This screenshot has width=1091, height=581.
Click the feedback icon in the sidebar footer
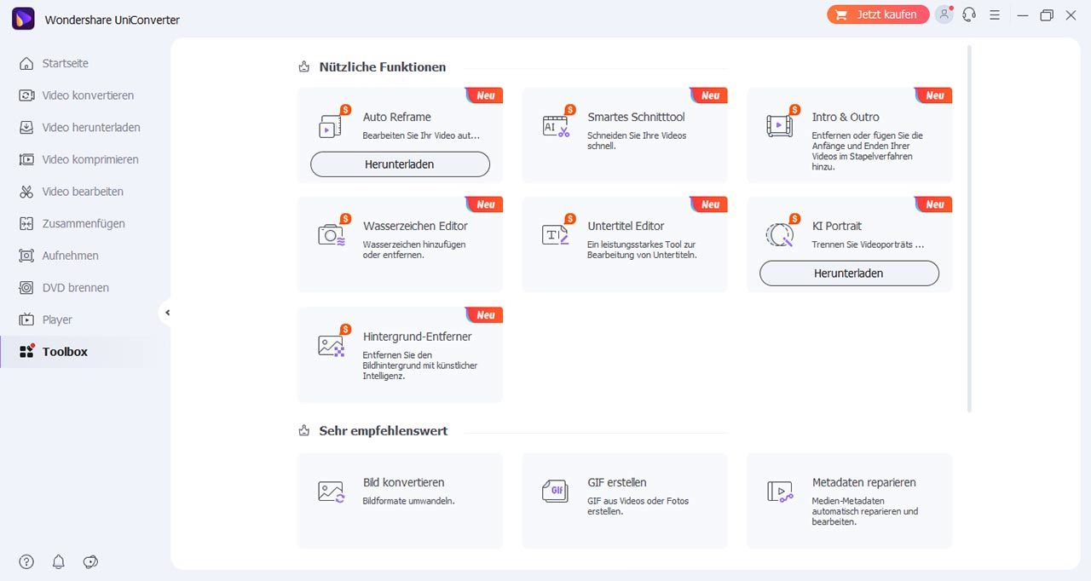tap(91, 561)
